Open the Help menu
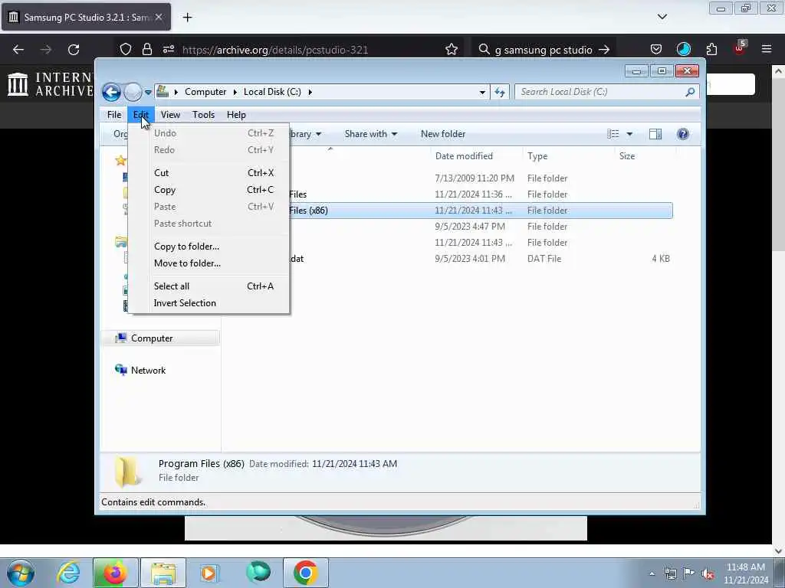The image size is (785, 588). click(236, 115)
